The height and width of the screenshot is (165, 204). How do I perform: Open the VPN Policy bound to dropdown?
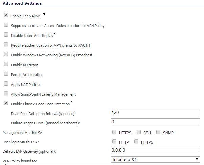coord(156,159)
